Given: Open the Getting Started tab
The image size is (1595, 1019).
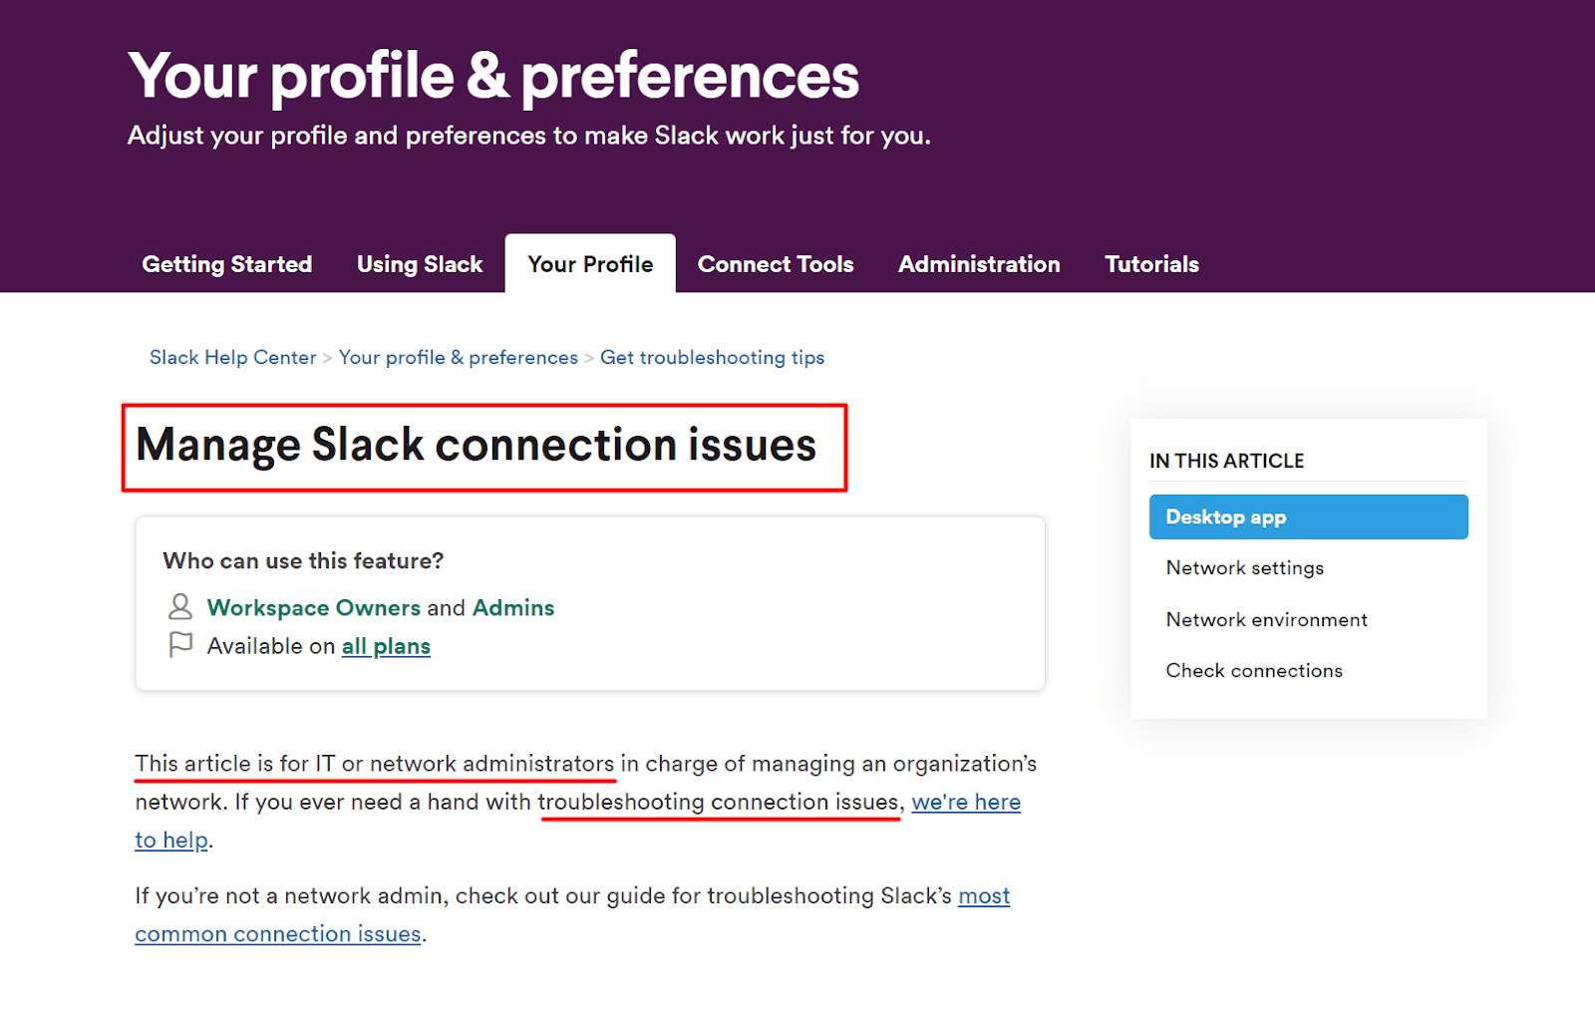Looking at the screenshot, I should pyautogui.click(x=227, y=264).
